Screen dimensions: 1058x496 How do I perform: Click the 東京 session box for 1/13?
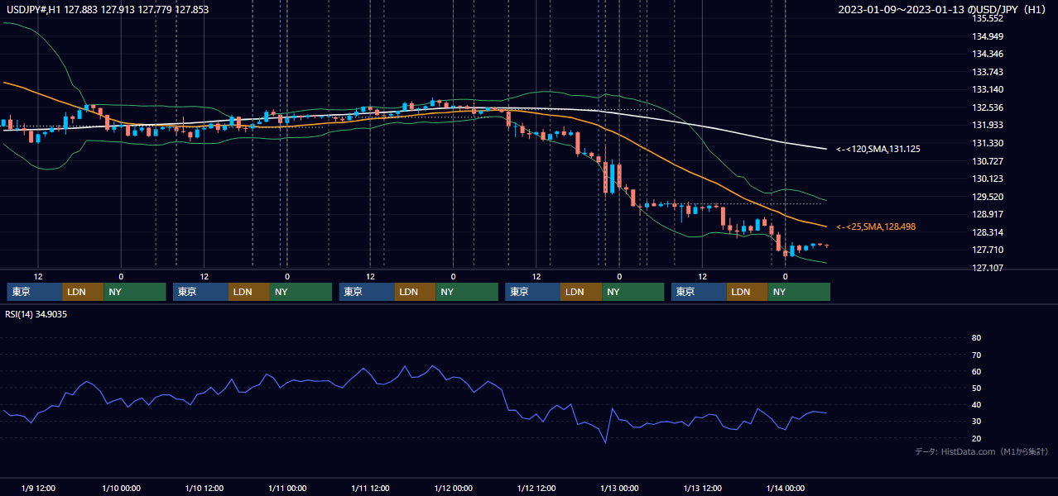[700, 292]
